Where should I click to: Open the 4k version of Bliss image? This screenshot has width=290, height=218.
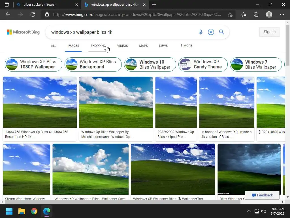coord(227,102)
